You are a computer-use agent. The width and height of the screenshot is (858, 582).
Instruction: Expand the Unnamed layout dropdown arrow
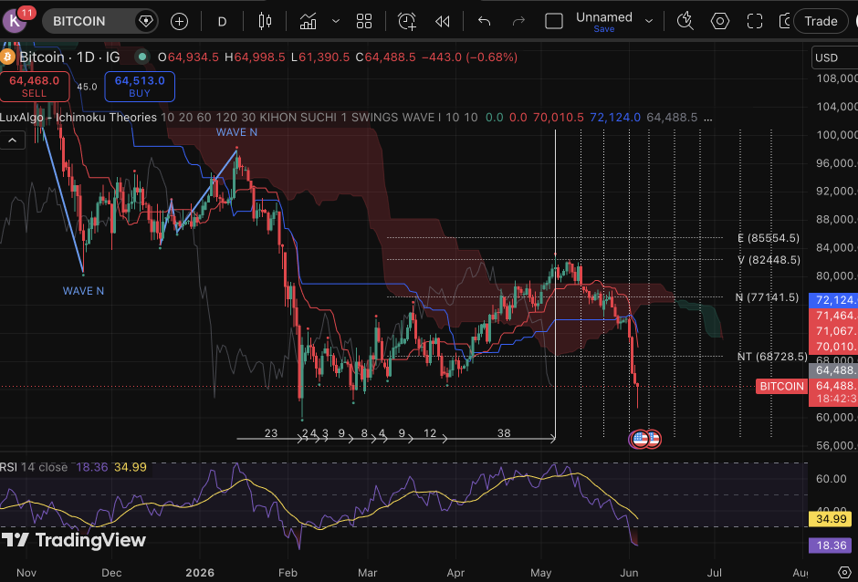click(x=649, y=21)
